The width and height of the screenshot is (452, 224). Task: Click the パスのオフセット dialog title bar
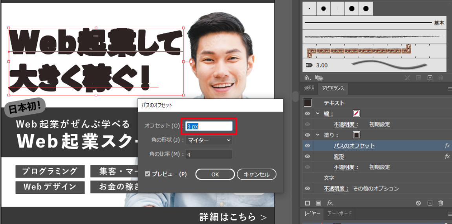click(210, 106)
